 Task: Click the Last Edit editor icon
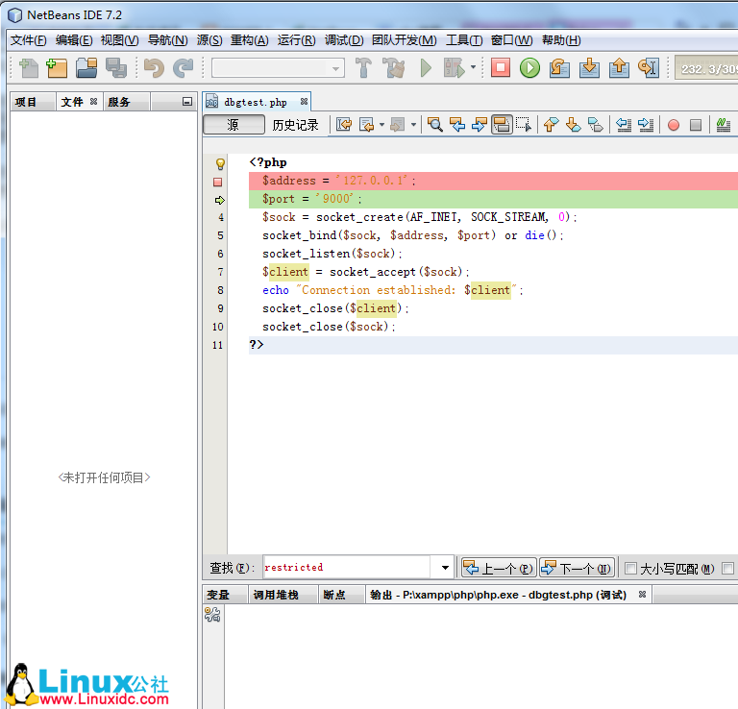click(x=344, y=125)
